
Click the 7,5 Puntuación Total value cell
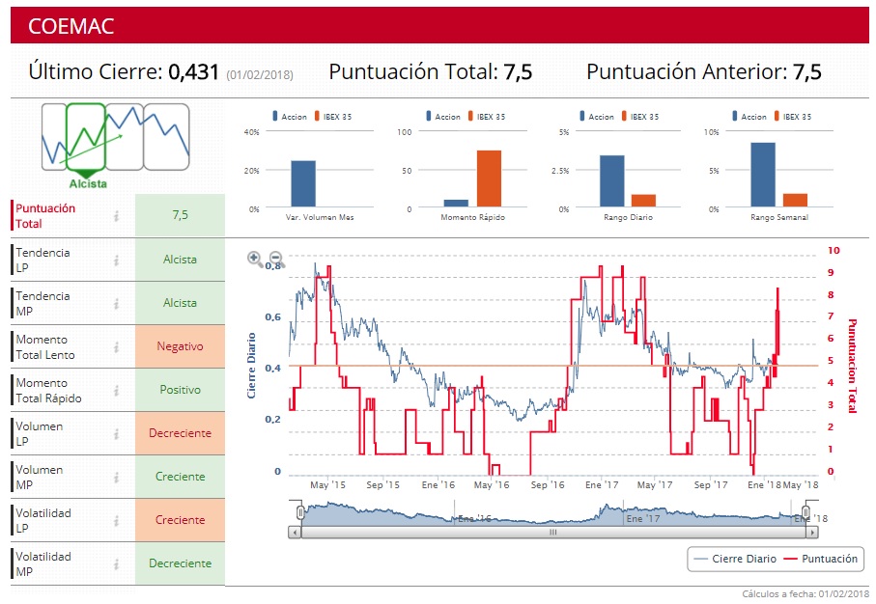pyautogui.click(x=180, y=215)
